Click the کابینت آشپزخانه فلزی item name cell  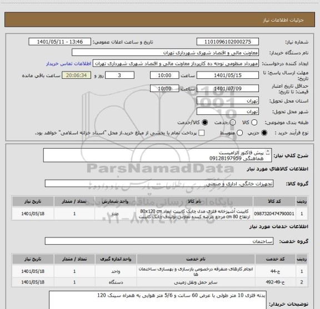[x=194, y=214]
